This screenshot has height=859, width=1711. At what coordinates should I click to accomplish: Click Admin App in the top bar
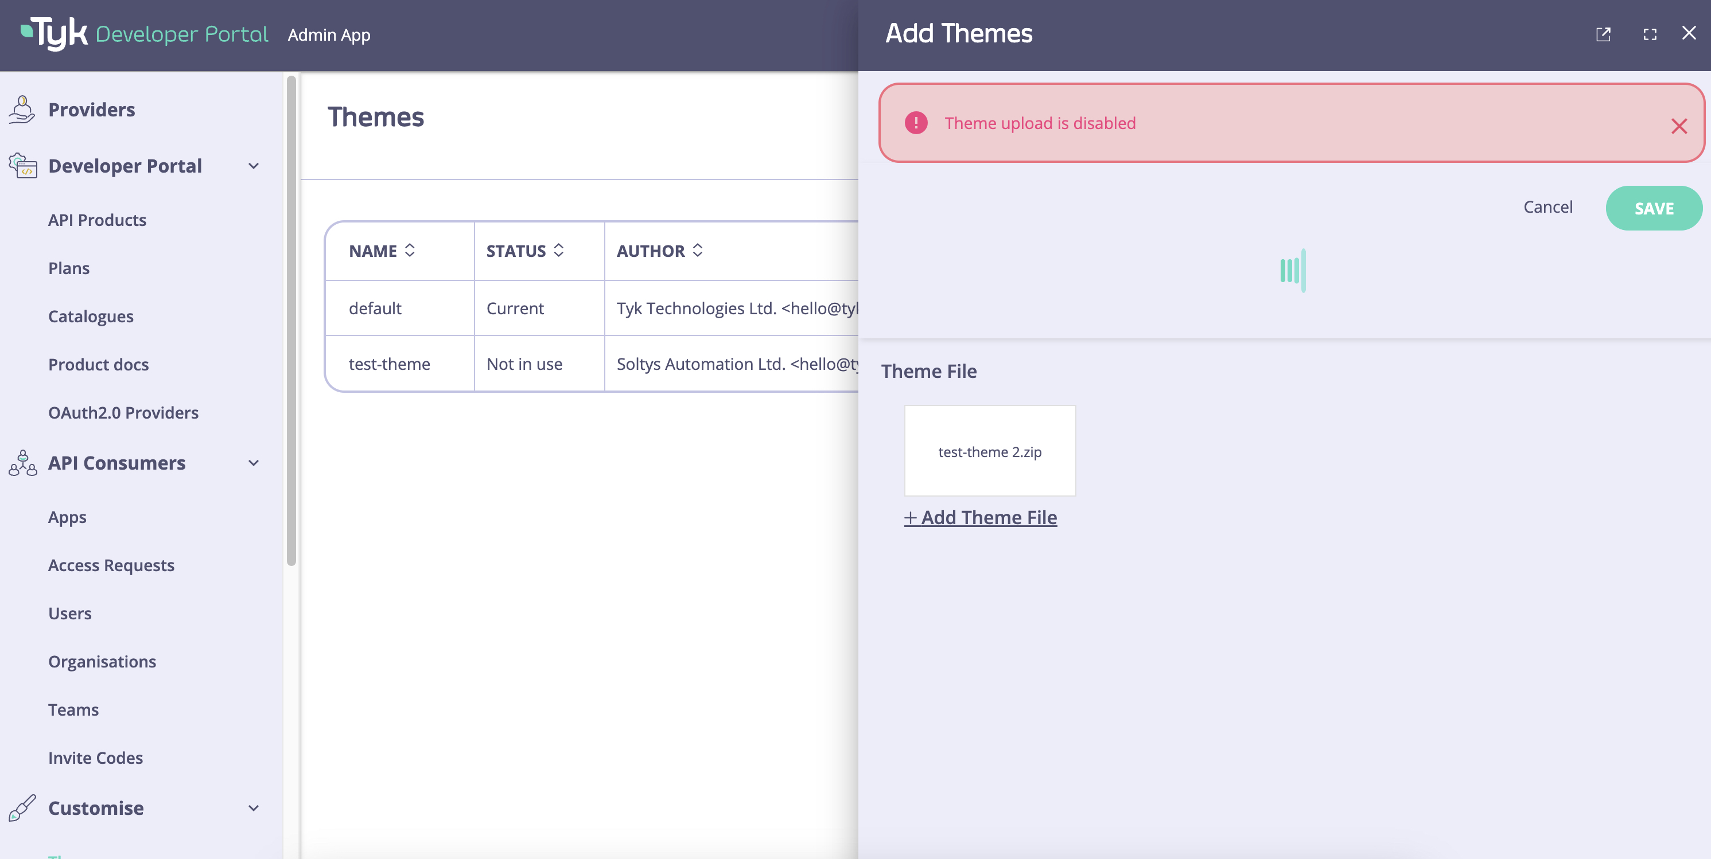(329, 34)
